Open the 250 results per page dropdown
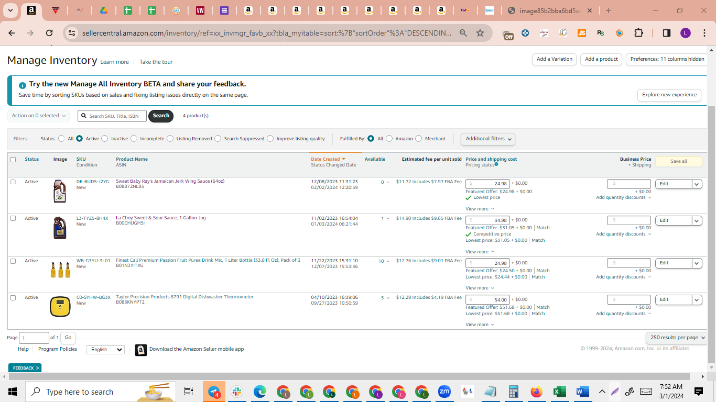 [x=677, y=338]
